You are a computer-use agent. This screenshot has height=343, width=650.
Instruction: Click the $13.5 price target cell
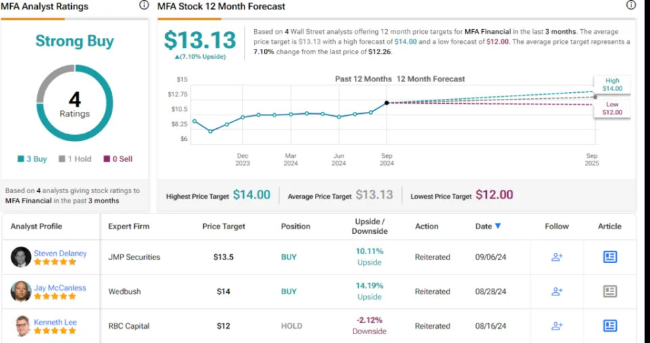223,257
